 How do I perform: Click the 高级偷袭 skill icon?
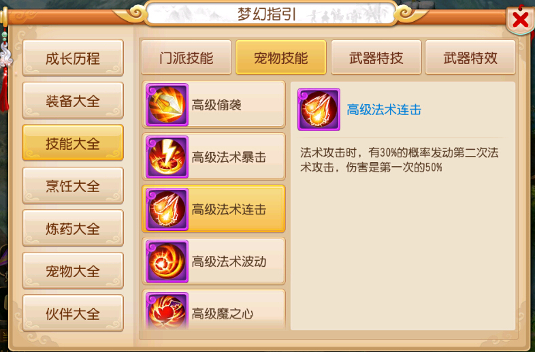[167, 105]
